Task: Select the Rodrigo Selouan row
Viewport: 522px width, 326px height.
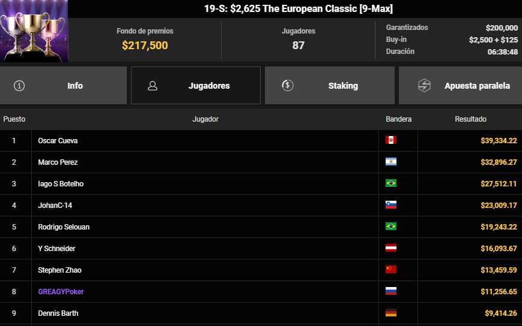Action: click(261, 227)
